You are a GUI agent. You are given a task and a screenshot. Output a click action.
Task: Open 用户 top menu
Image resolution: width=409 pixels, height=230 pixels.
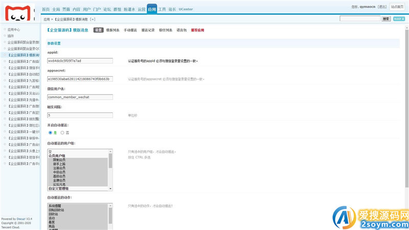(86, 9)
